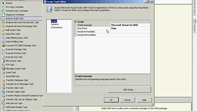197x111 pixels.
Task: Click the FTP Task icon
Action: 3,65
